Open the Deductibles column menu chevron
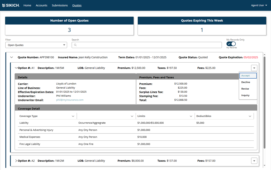The image size is (271, 170). (250, 116)
